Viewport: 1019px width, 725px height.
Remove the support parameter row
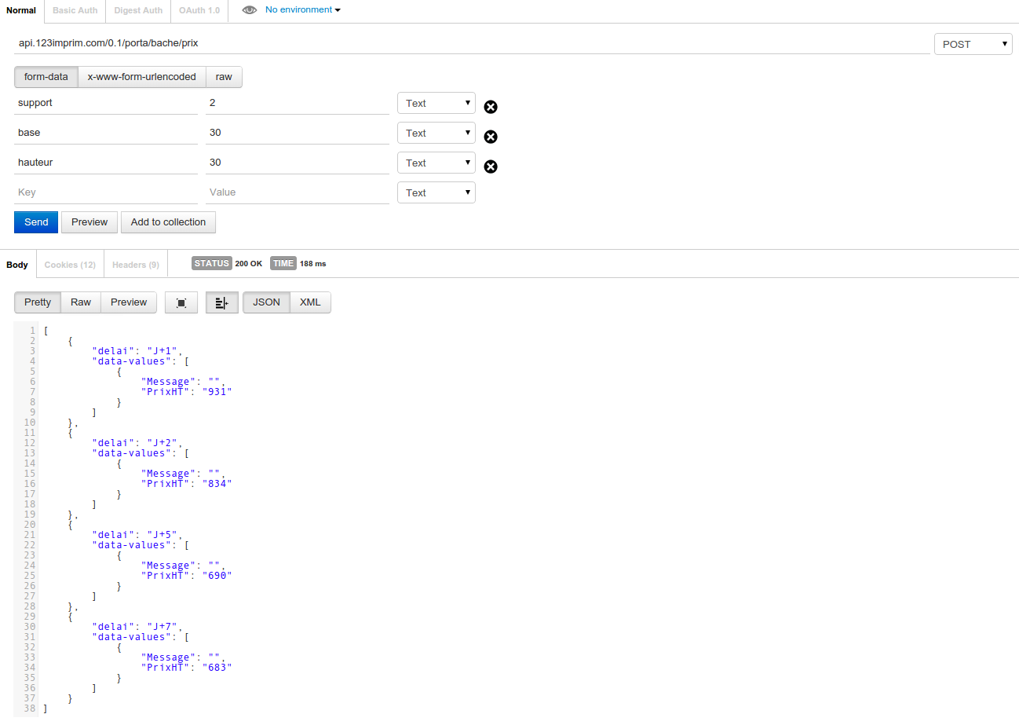pos(491,107)
